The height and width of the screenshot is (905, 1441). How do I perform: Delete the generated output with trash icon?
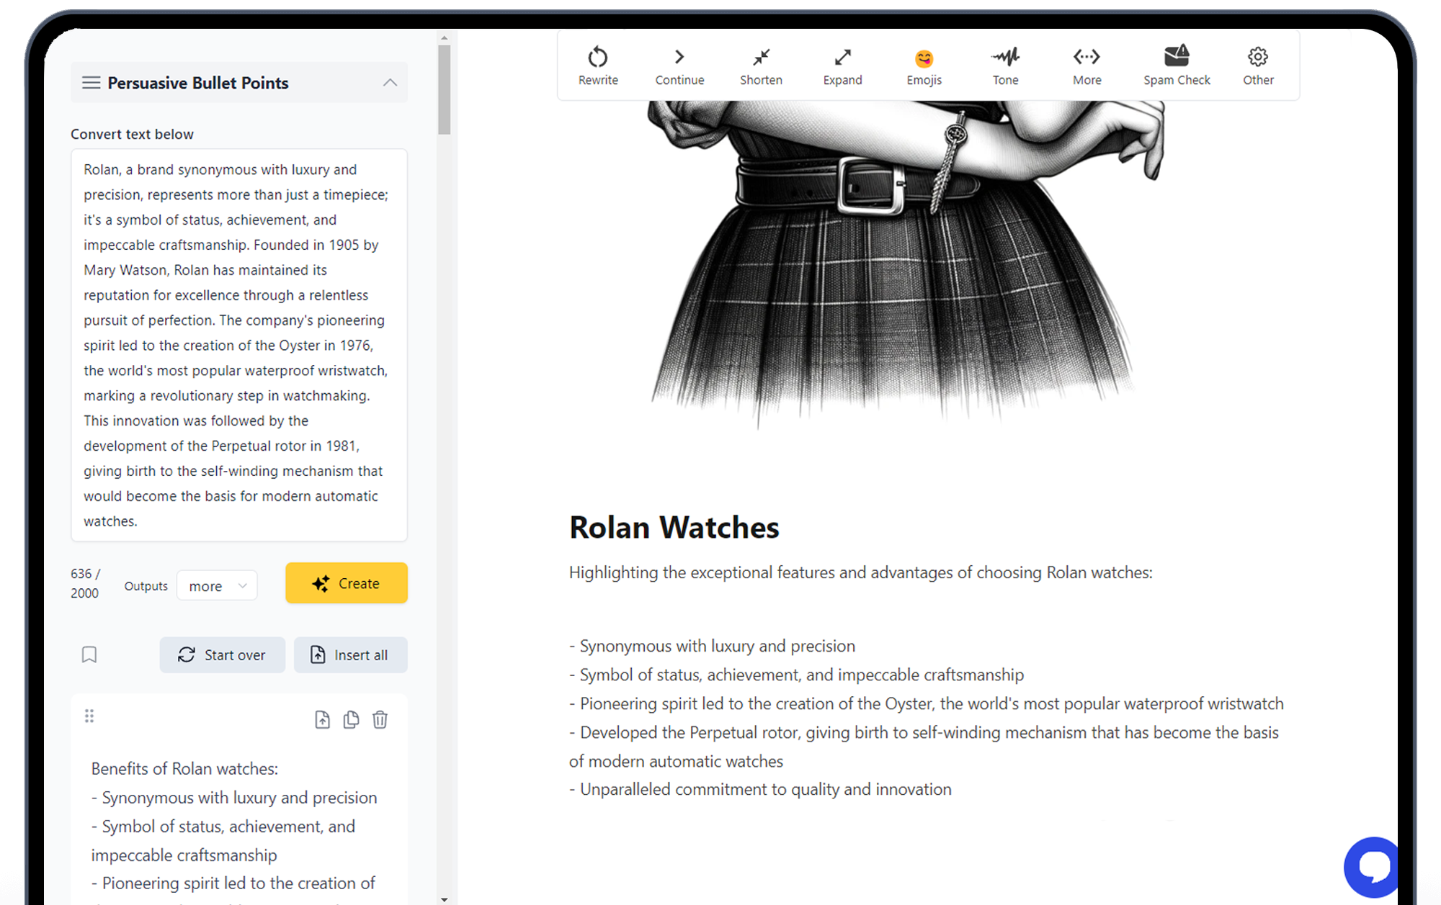pos(380,719)
